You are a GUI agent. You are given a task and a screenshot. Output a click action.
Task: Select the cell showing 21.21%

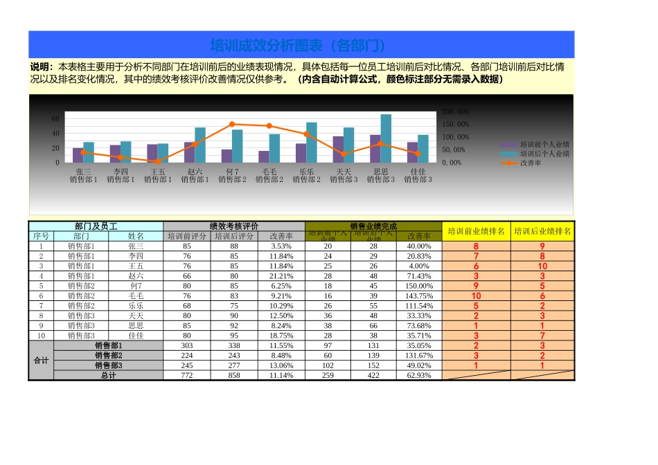281,276
